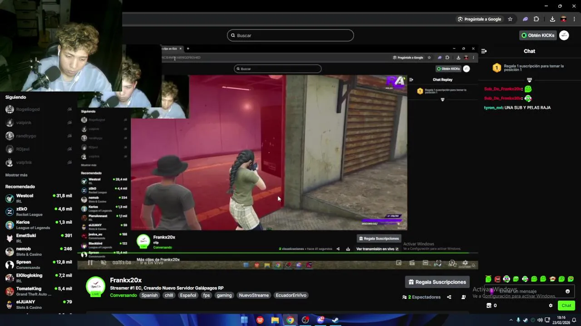Select the EcuadorEnVivo tag

291,295
